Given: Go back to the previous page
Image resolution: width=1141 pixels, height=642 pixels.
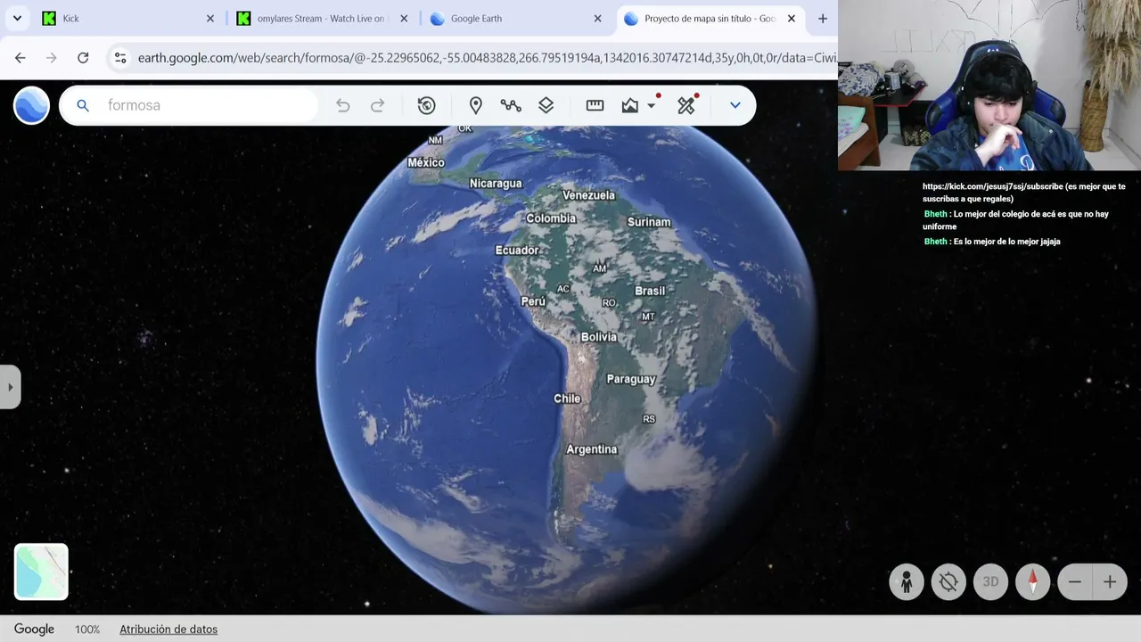Looking at the screenshot, I should [x=21, y=58].
